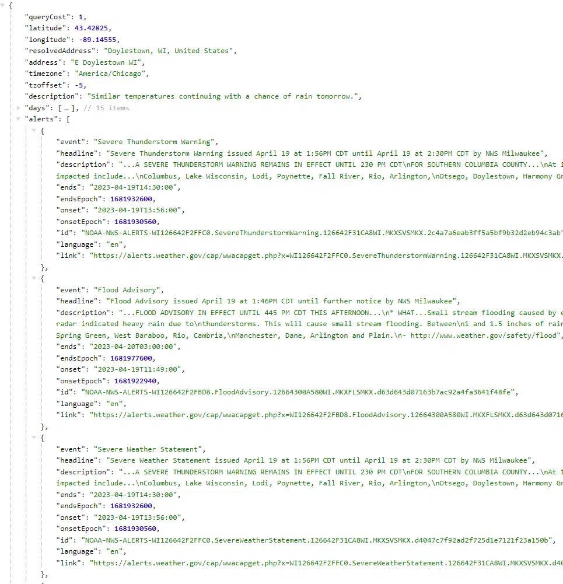The image size is (563, 584).
Task: Collapse the "alerts" array
Action: [x=19, y=119]
